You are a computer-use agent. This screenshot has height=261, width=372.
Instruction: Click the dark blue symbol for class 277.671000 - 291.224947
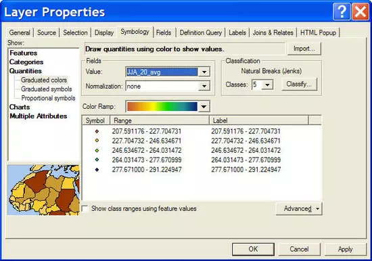pos(97,170)
